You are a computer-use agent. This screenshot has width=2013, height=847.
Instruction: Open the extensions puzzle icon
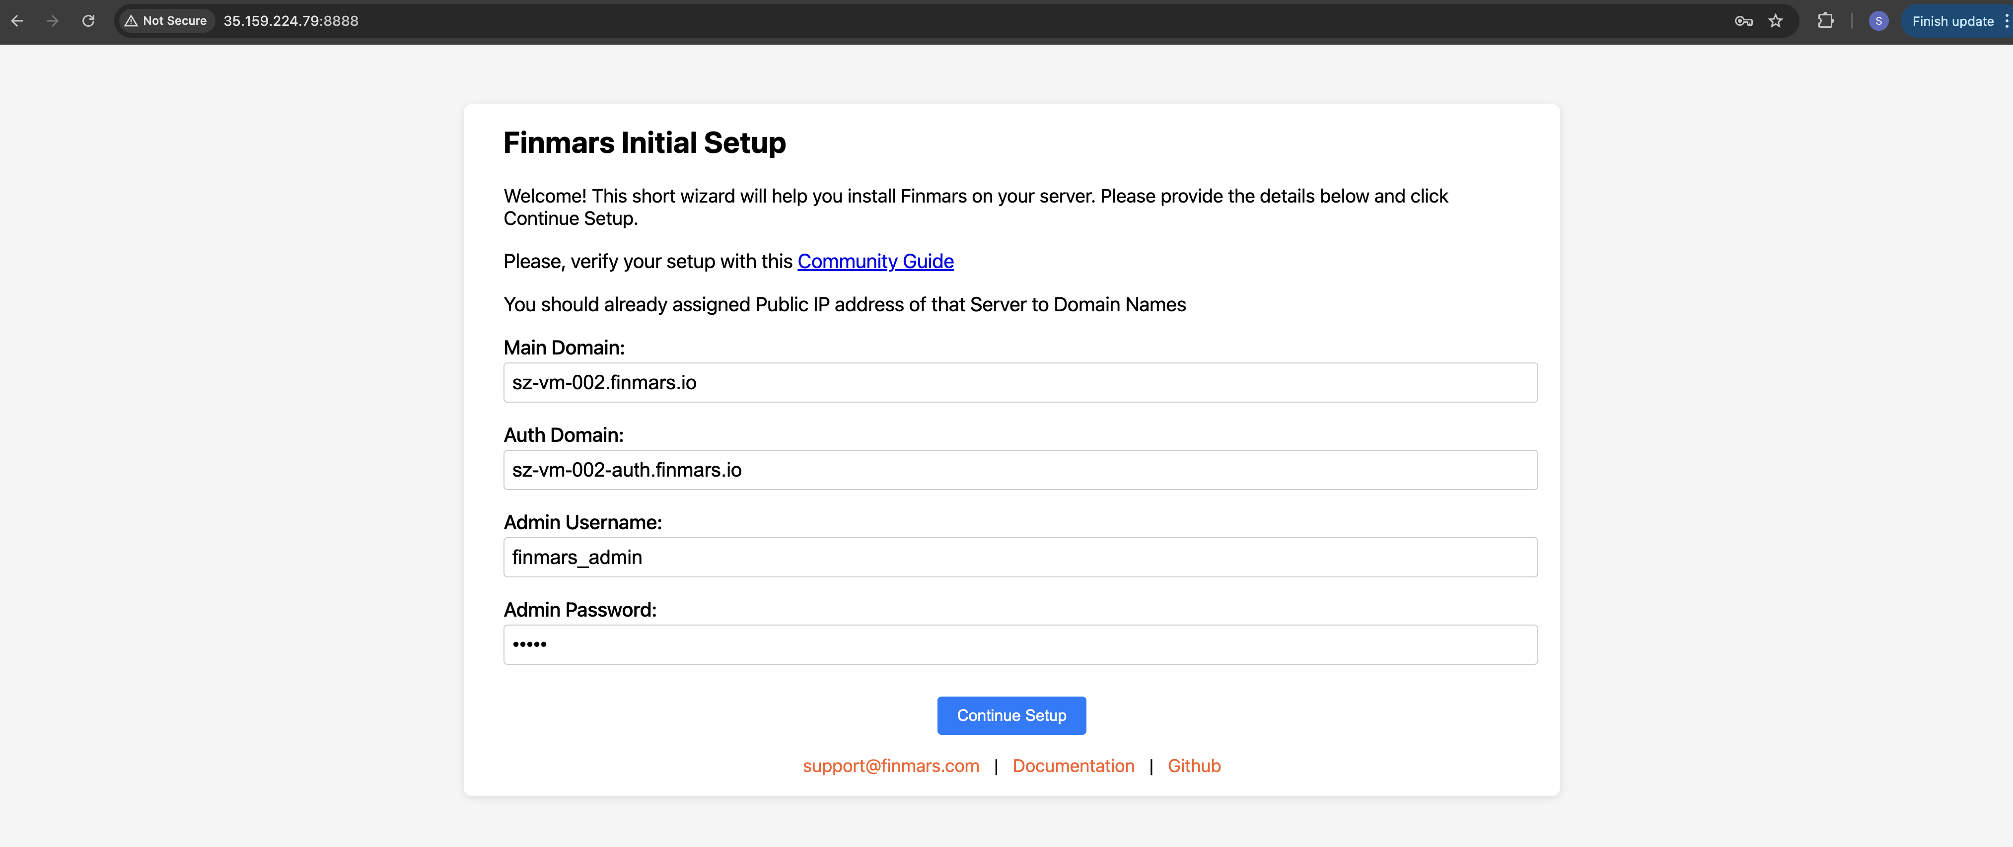pyautogui.click(x=1825, y=21)
